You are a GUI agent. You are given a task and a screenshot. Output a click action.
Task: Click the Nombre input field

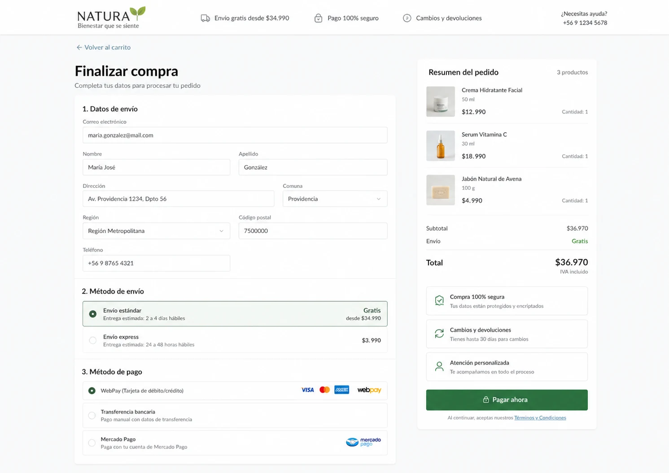pos(156,167)
